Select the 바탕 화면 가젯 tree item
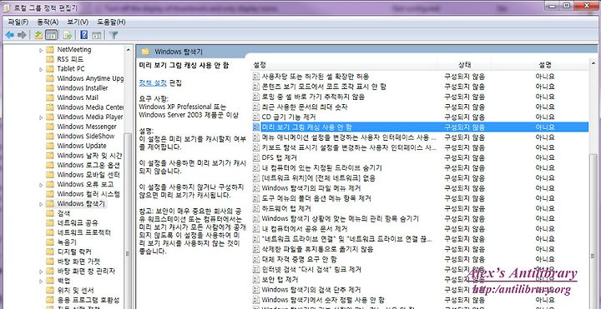 (x=78, y=262)
